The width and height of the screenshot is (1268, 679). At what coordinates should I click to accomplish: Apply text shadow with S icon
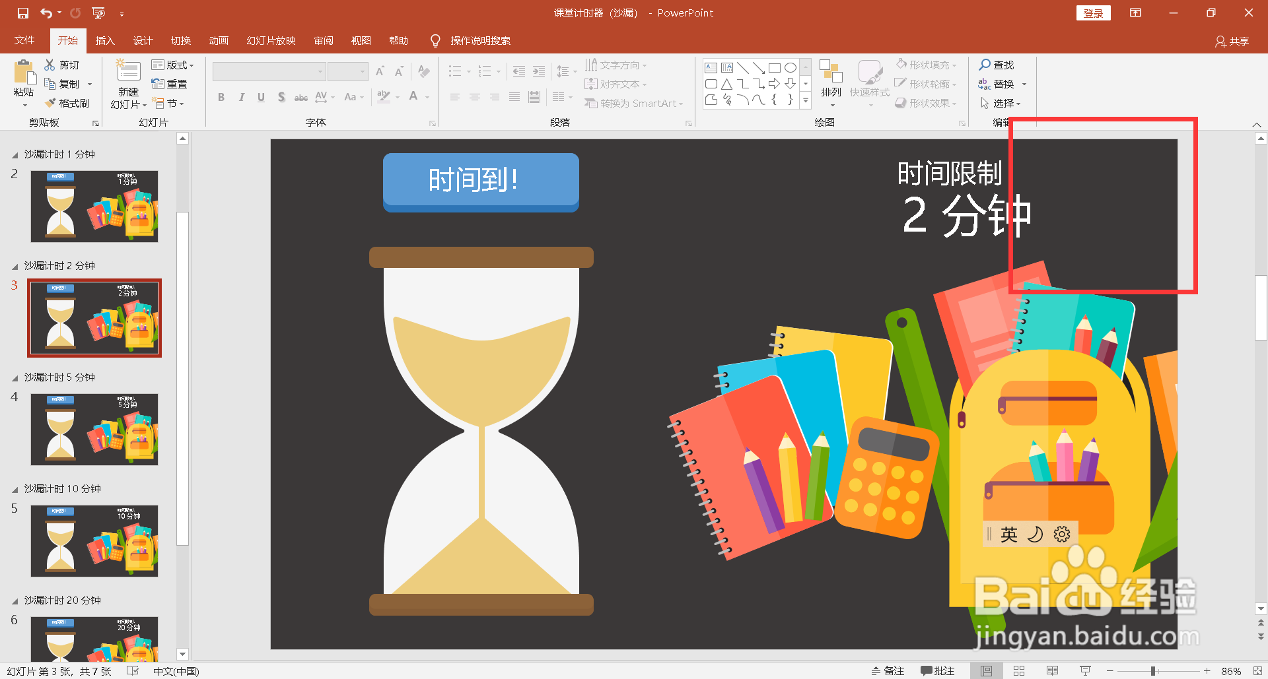click(281, 97)
